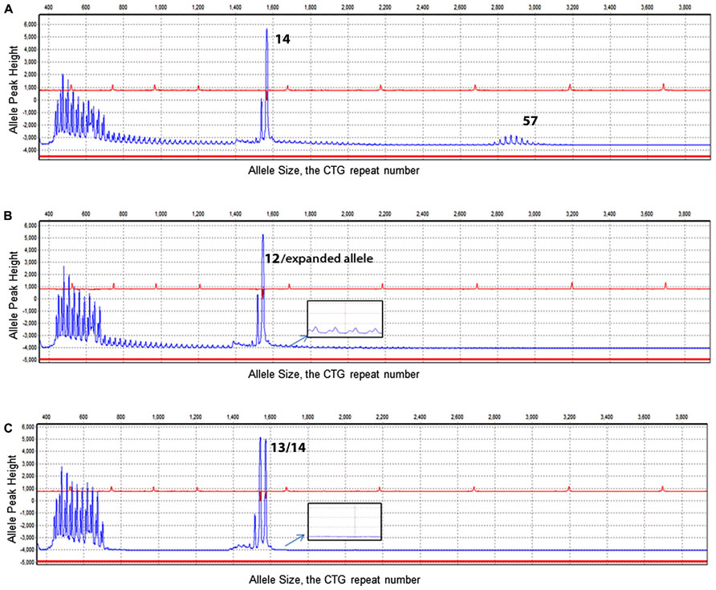Image resolution: width=716 pixels, height=590 pixels.
Task: Click the "2,400" x-axis tick in panel C
Action: [x=420, y=417]
